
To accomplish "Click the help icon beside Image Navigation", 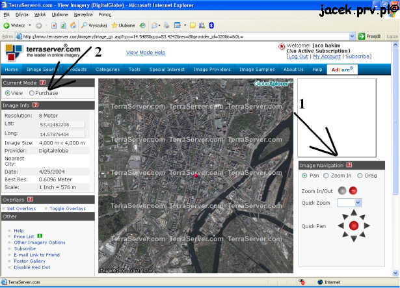I will click(x=349, y=165).
